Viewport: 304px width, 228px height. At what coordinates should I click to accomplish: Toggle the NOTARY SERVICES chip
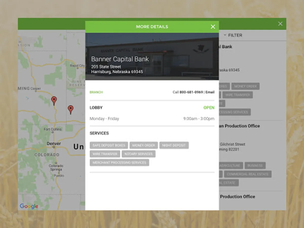coord(139,154)
